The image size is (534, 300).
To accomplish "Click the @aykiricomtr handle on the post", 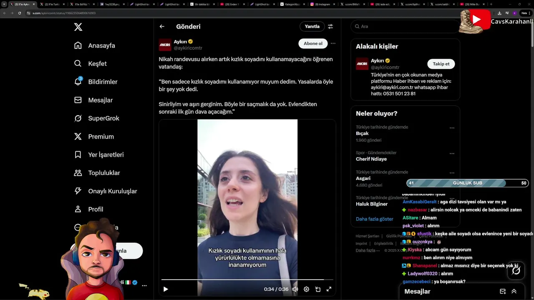I will [x=188, y=48].
